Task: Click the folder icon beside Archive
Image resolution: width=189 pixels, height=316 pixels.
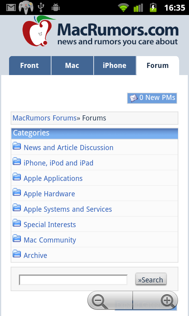Action: [x=17, y=254]
